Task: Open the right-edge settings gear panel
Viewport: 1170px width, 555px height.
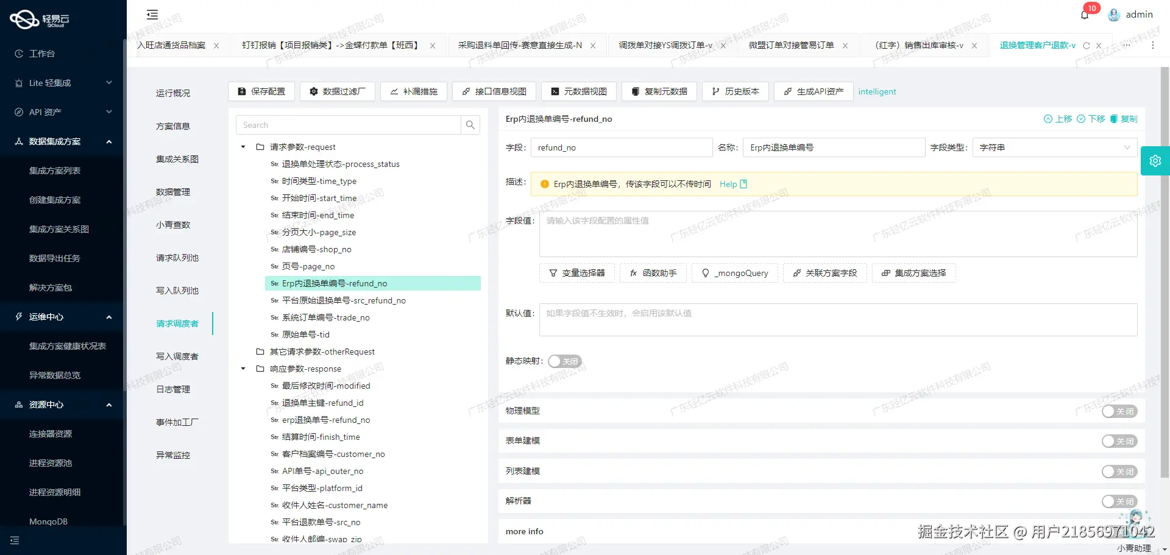Action: click(x=1155, y=160)
